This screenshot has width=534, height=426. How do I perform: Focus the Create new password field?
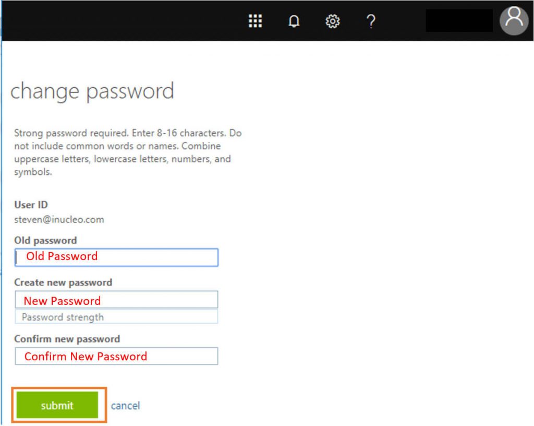point(116,300)
